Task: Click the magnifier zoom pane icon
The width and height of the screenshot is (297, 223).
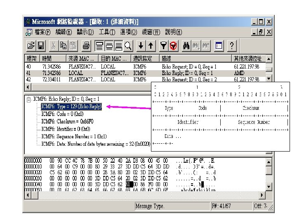Action: coord(128,46)
